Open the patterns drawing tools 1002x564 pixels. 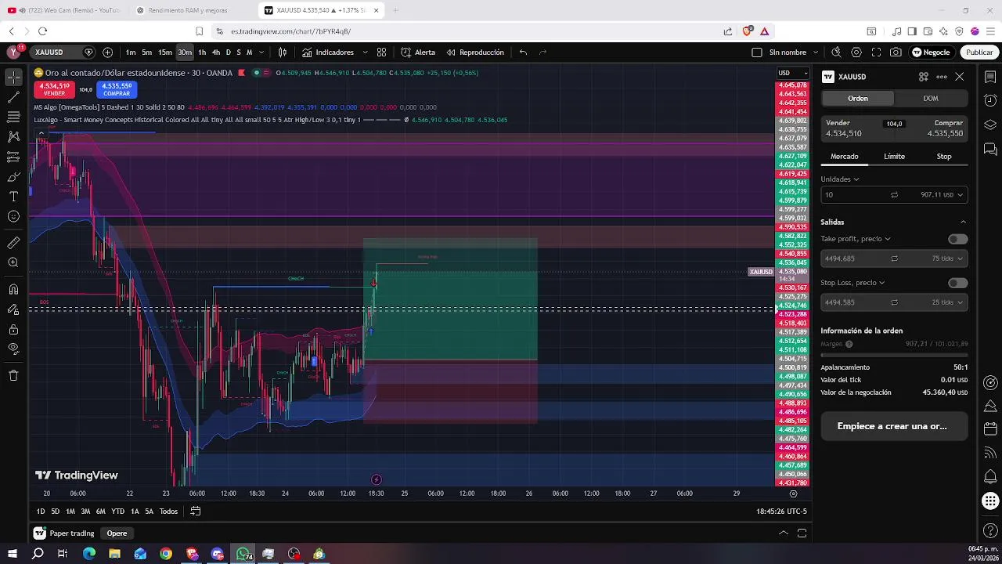tap(13, 136)
